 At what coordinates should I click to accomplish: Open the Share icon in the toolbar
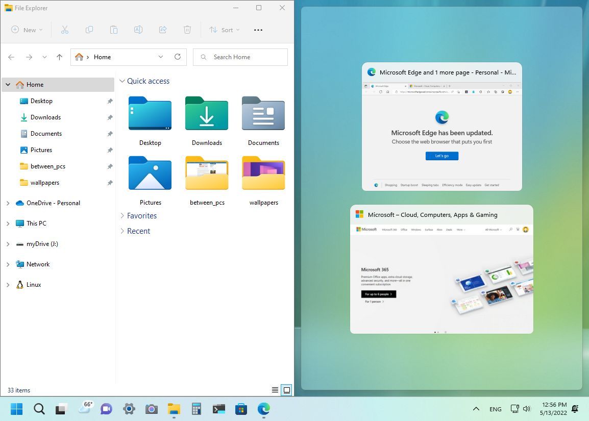(163, 30)
